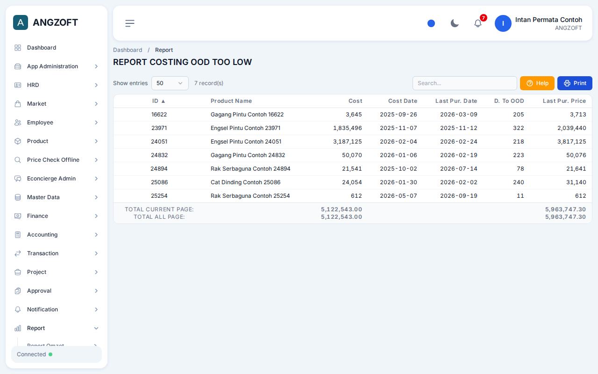598x374 pixels.
Task: Click the Transaction arrows icon
Action: pos(18,253)
